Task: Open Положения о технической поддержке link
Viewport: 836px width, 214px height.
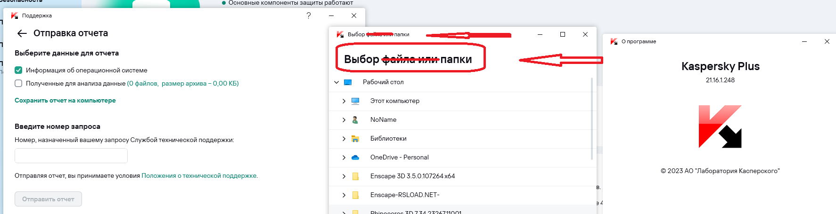Action: pos(199,175)
